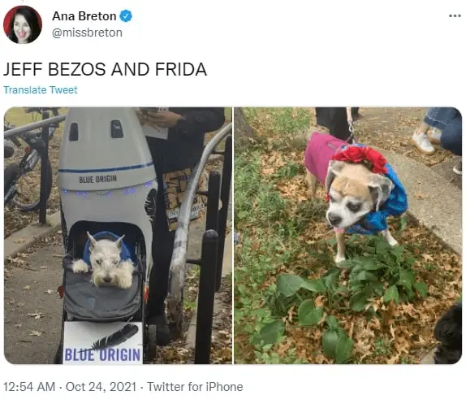Screen dimensions: 466x404
Task: Click the JEFF BEZOS AND FRIDA tweet text
Action: tap(105, 69)
